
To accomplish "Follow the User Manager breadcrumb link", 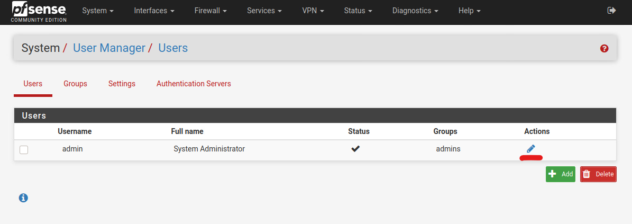I will [109, 48].
